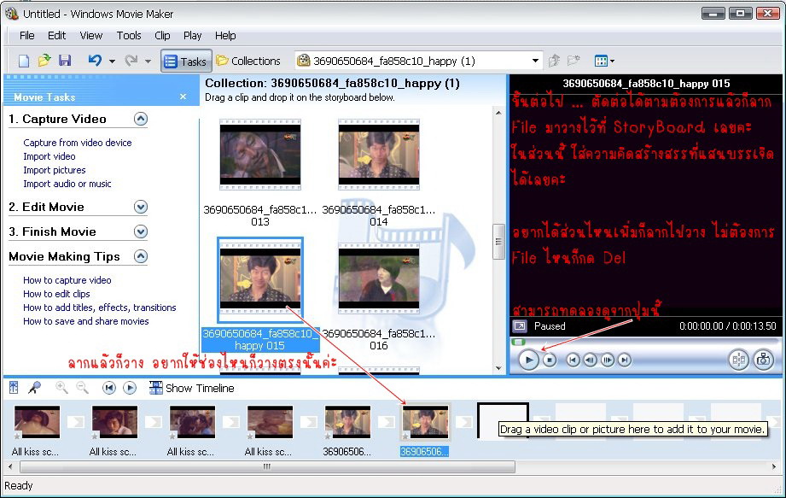Screen dimensions: 786x498
Task: Select clip thumbnail 013 in collection
Action: [260, 155]
